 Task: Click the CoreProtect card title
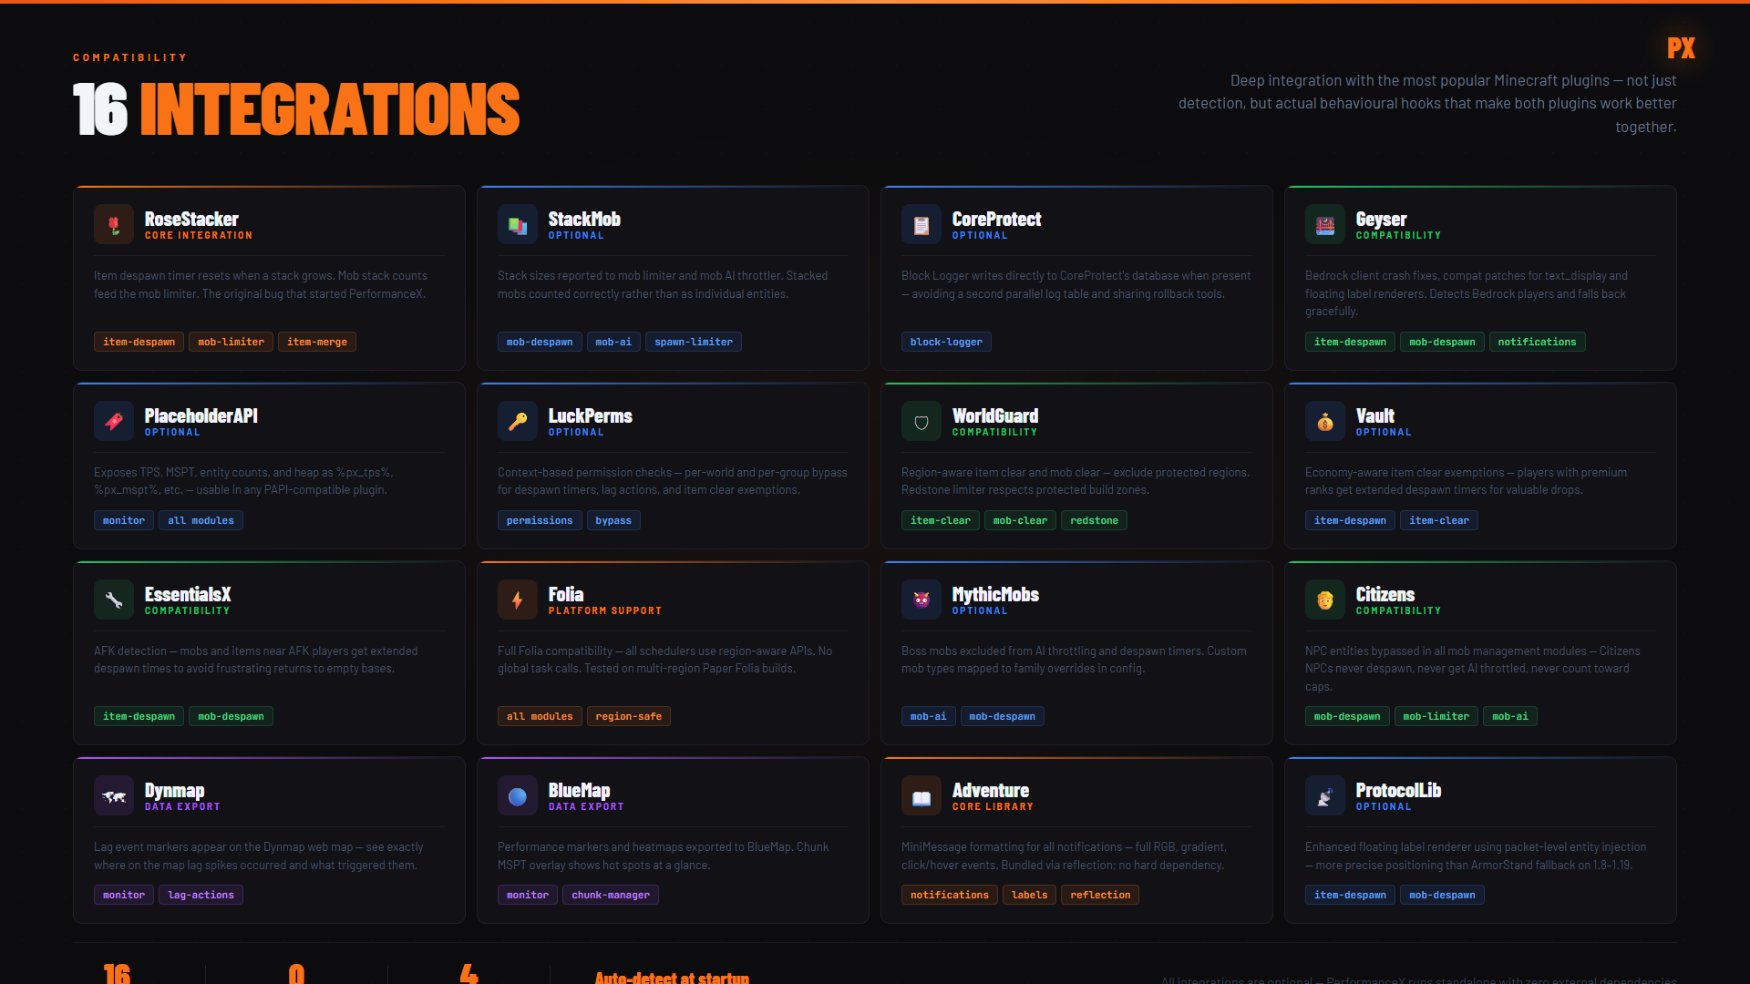click(x=996, y=219)
